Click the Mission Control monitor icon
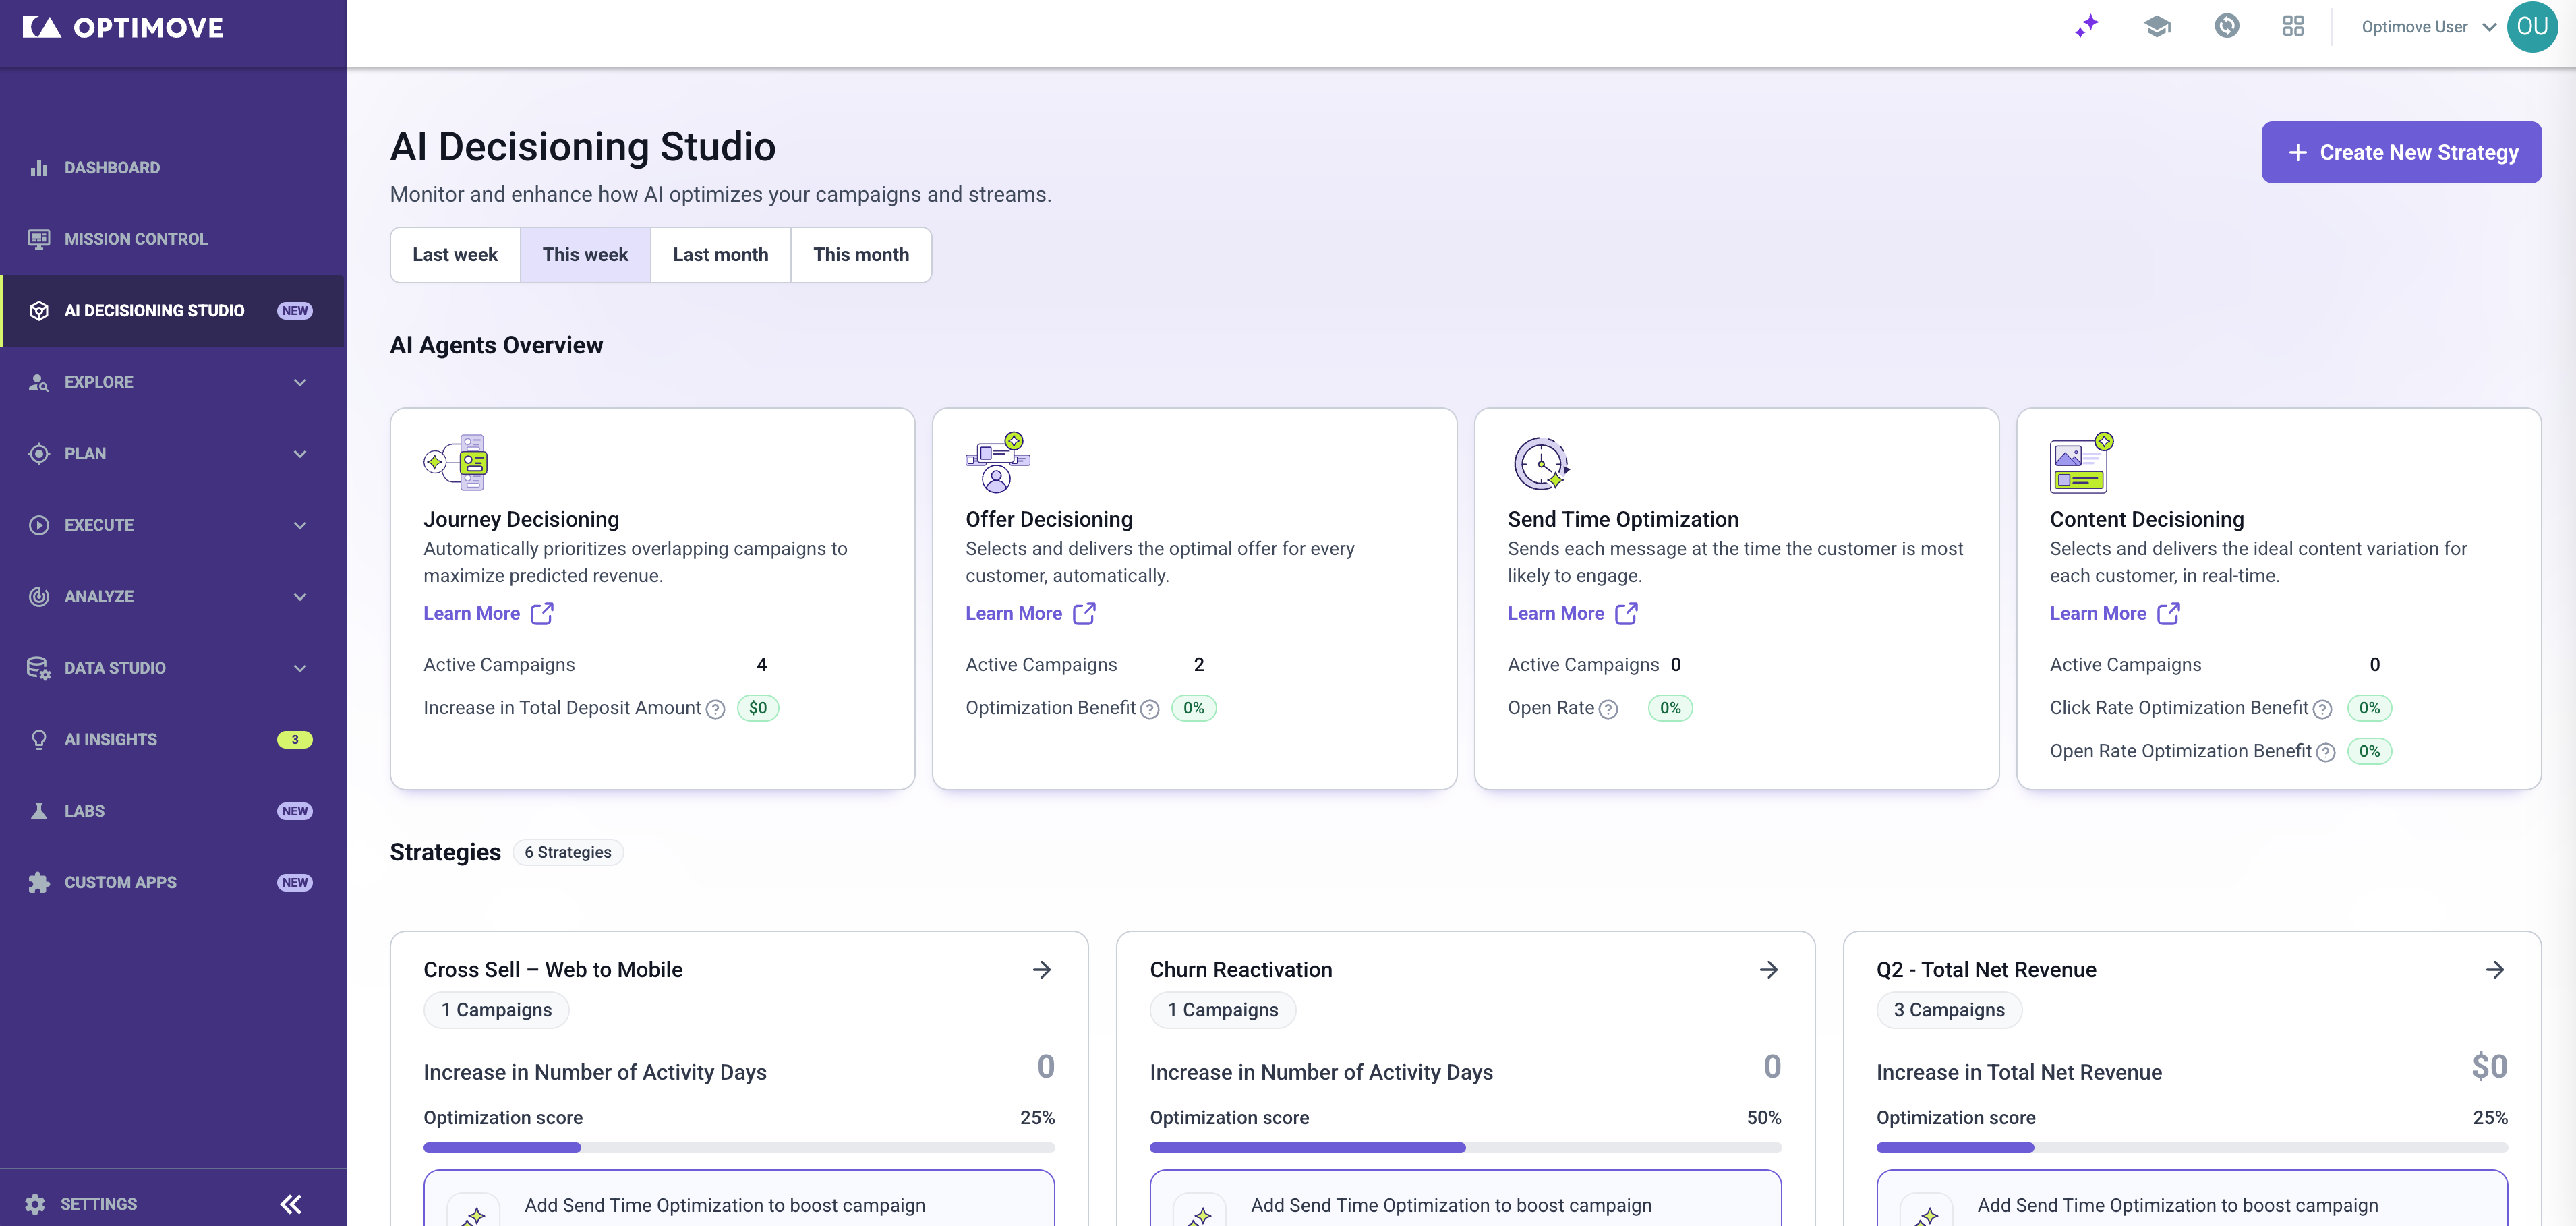This screenshot has height=1226, width=2576. pos(39,239)
